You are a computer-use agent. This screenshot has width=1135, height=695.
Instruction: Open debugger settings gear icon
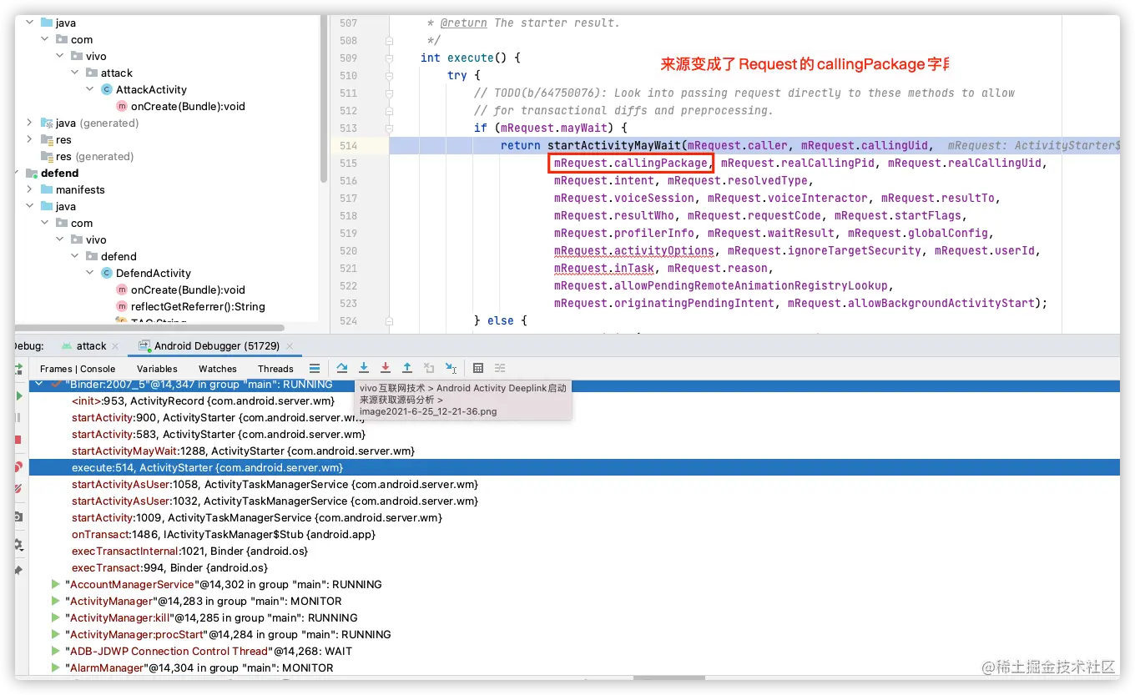pos(18,545)
